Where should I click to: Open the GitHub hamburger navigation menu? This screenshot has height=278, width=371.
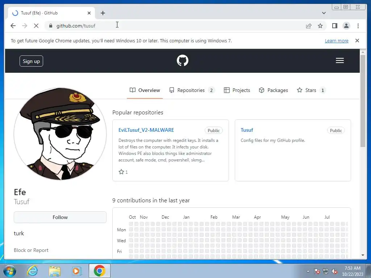[339, 60]
